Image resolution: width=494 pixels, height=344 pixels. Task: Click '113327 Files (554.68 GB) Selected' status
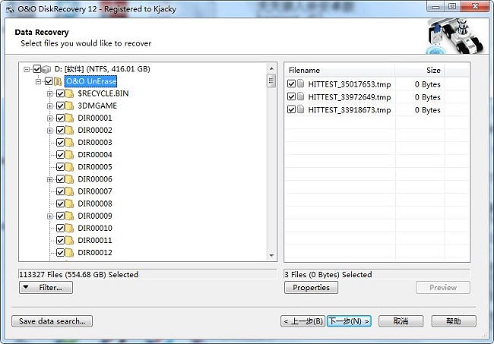coord(79,274)
